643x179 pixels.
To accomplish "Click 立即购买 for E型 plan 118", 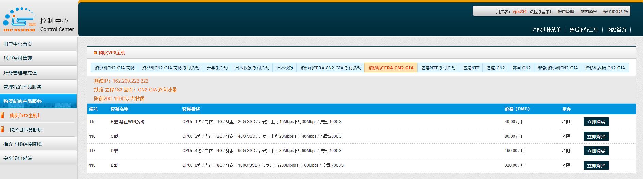I will tap(596, 166).
